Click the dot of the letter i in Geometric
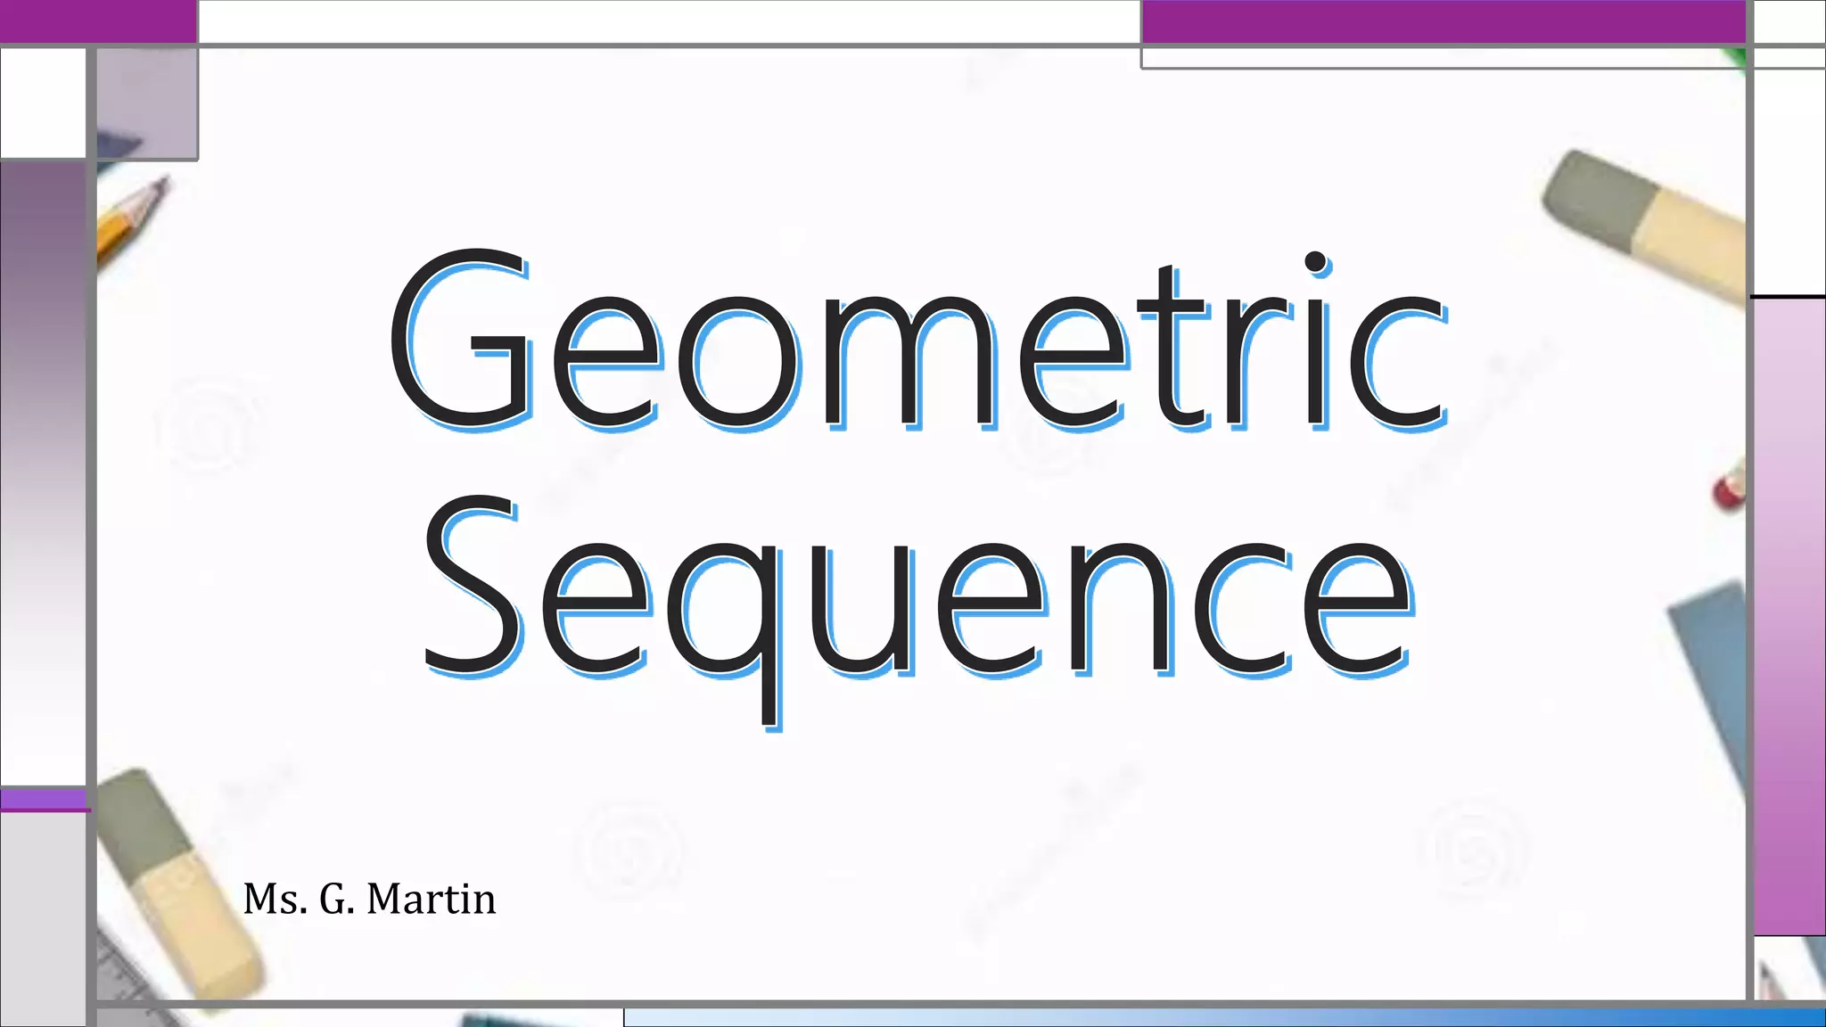 tap(1315, 261)
